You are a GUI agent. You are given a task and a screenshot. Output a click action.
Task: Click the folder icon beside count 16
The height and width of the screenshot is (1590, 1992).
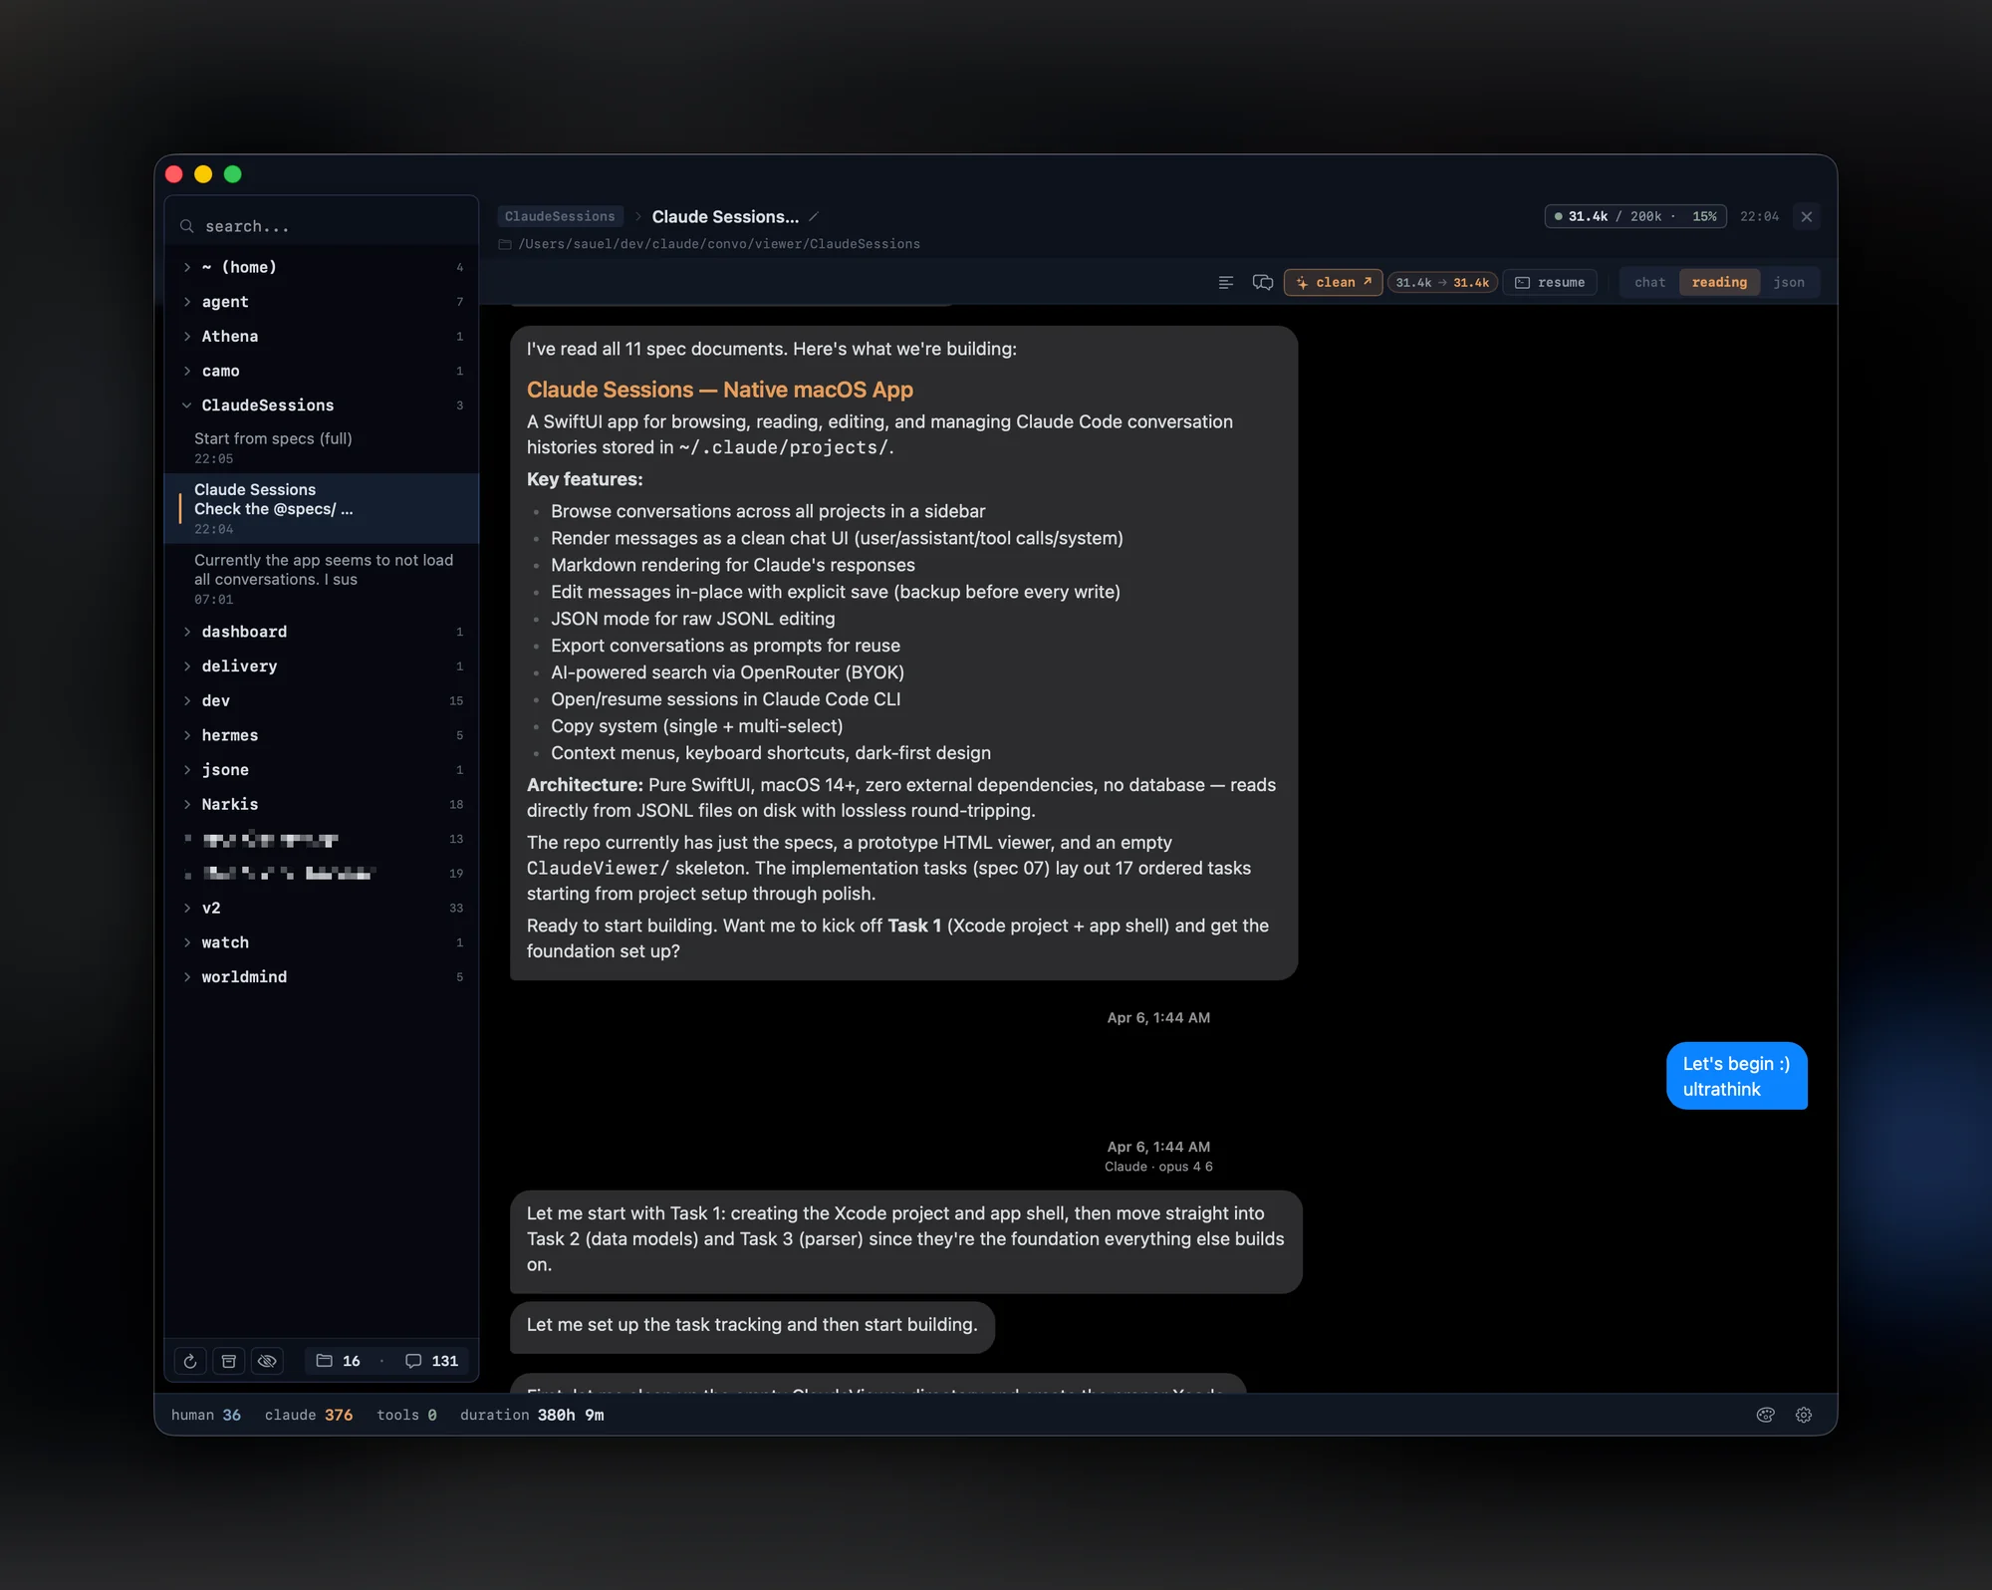click(324, 1361)
